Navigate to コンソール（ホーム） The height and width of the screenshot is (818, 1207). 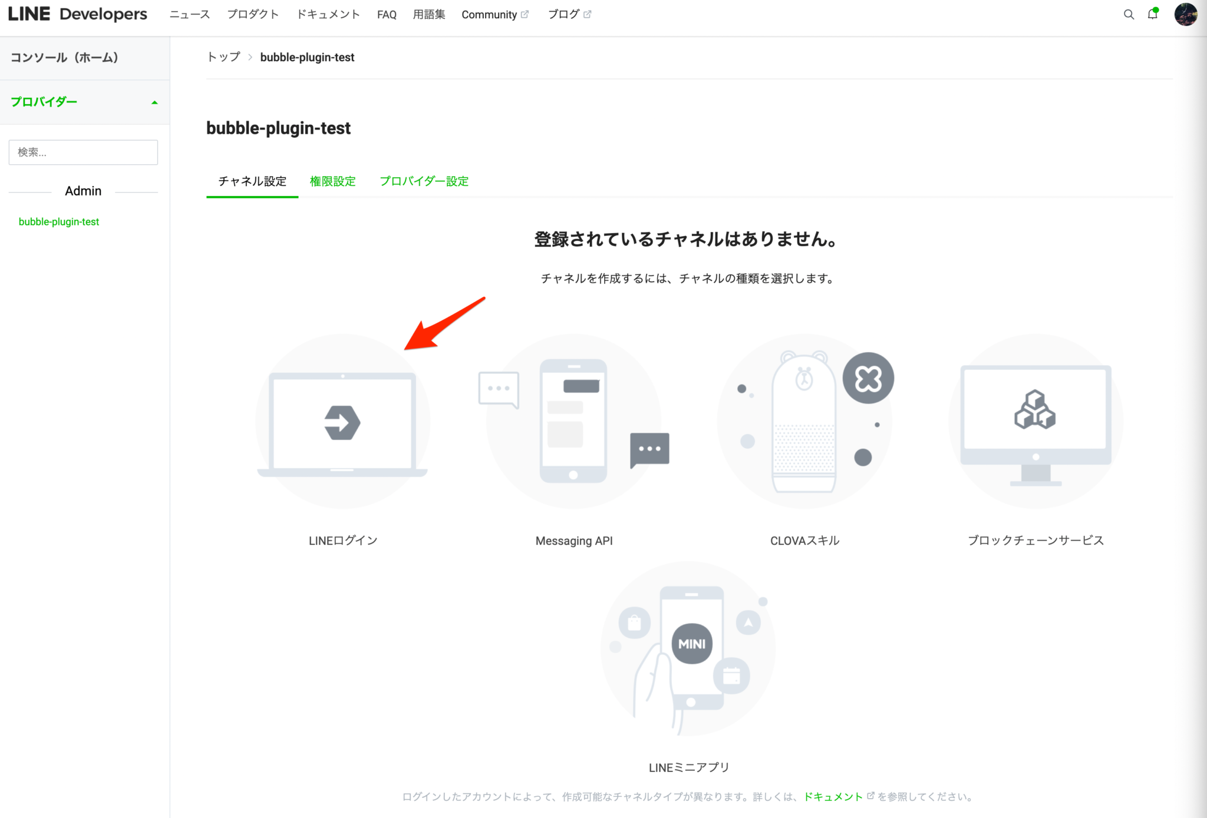tap(65, 58)
